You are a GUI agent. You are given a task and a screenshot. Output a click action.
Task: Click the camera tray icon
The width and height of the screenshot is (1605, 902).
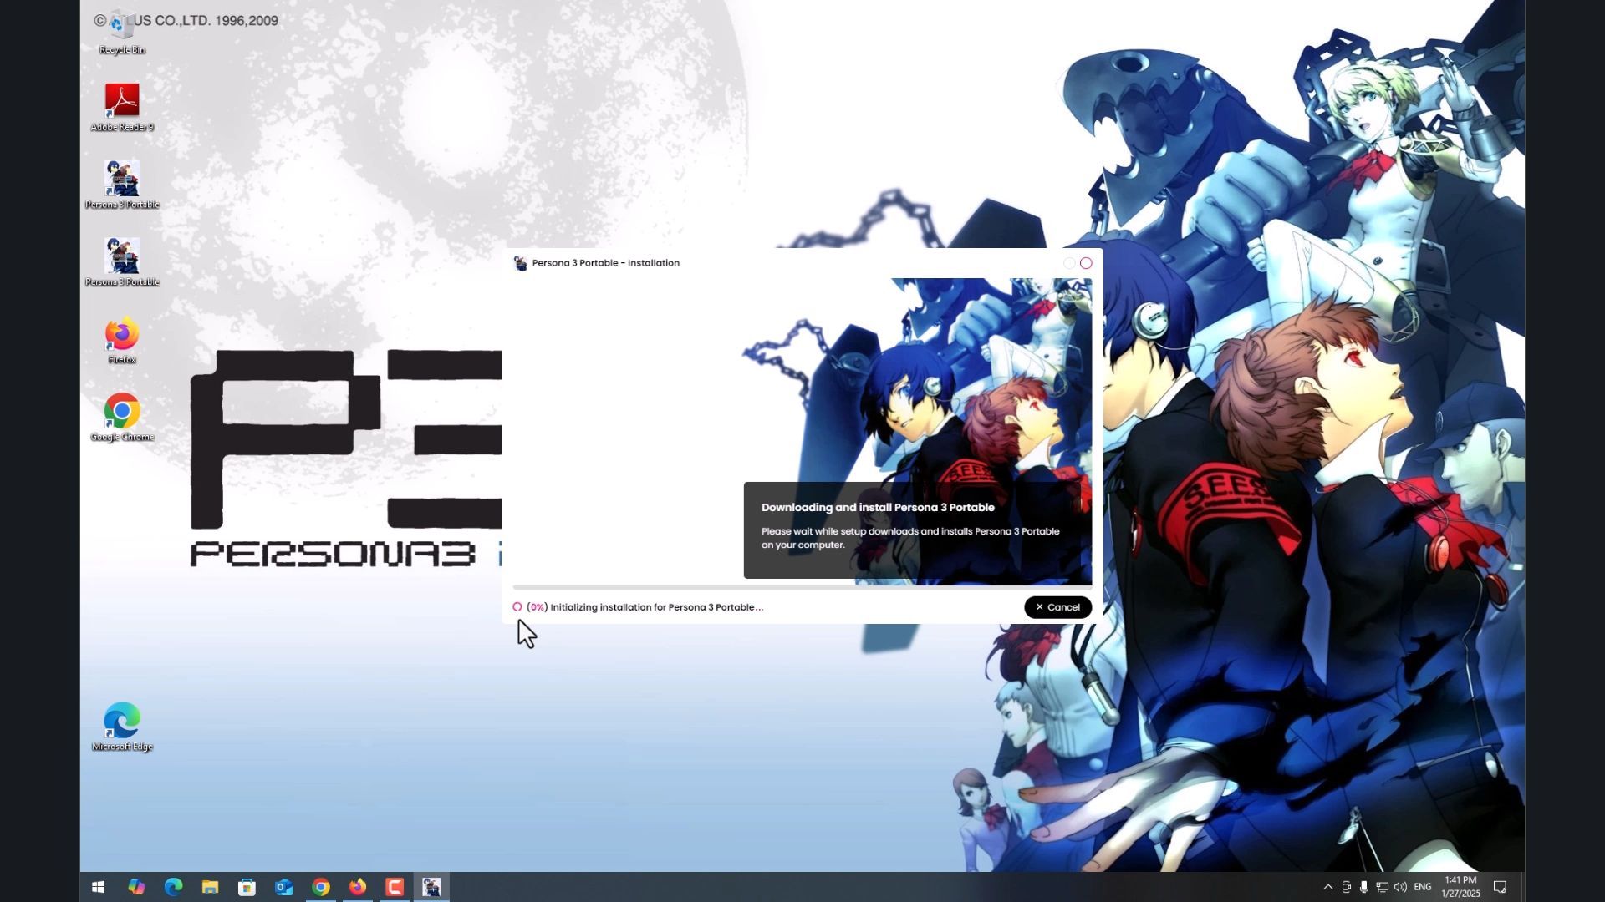[x=1346, y=887]
